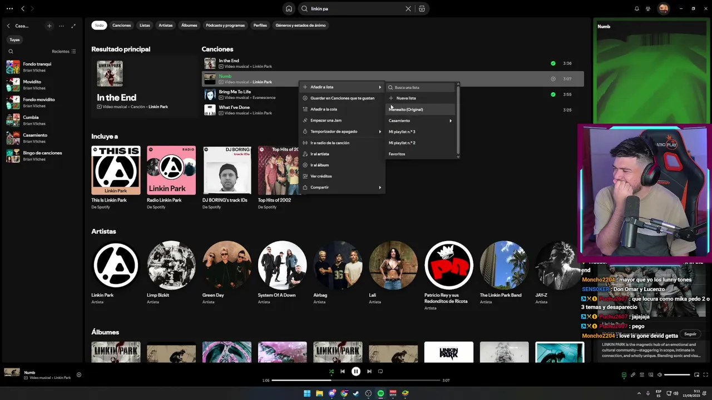Open Spotify from Windows taskbar
This screenshot has height=400, width=712.
[380, 393]
